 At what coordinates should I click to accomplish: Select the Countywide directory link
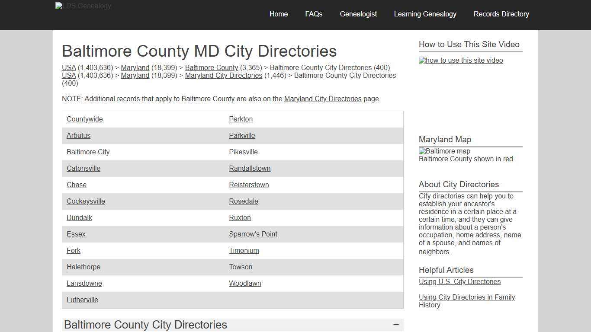[x=84, y=119]
